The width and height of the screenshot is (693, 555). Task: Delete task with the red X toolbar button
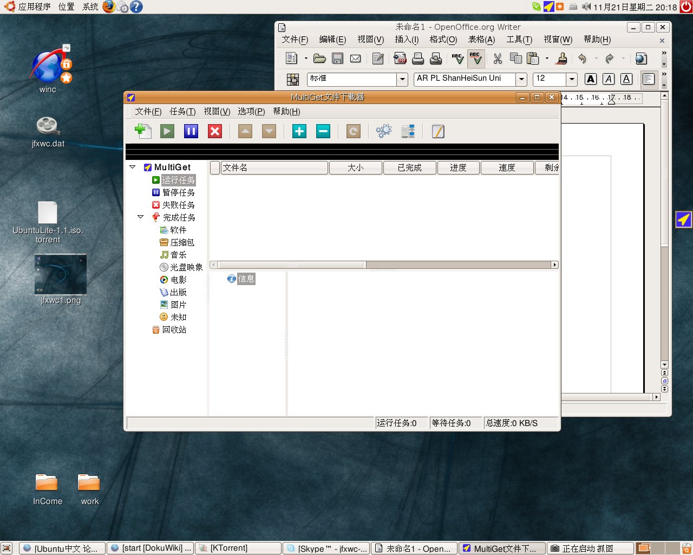tap(215, 131)
